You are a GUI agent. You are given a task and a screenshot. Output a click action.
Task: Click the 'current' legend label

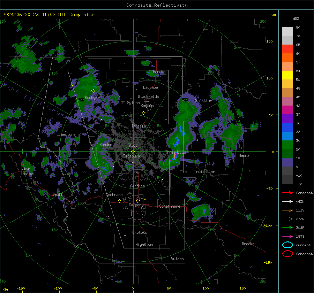point(303,245)
